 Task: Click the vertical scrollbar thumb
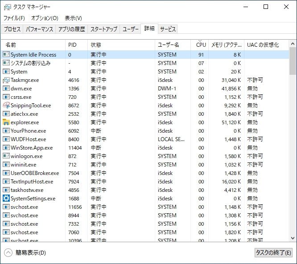point(293,61)
